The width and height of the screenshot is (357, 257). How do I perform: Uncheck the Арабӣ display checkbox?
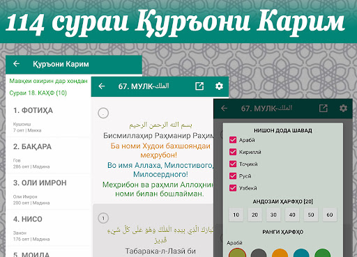pyautogui.click(x=233, y=140)
